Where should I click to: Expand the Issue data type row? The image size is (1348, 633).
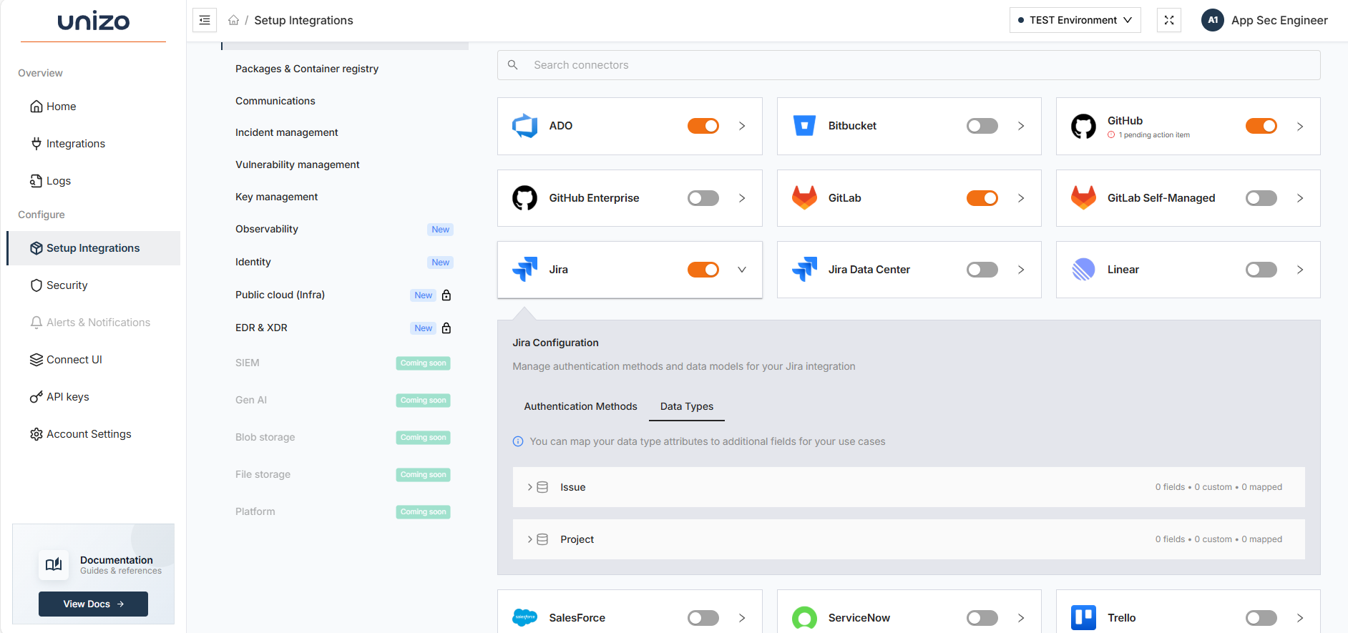pyautogui.click(x=909, y=487)
